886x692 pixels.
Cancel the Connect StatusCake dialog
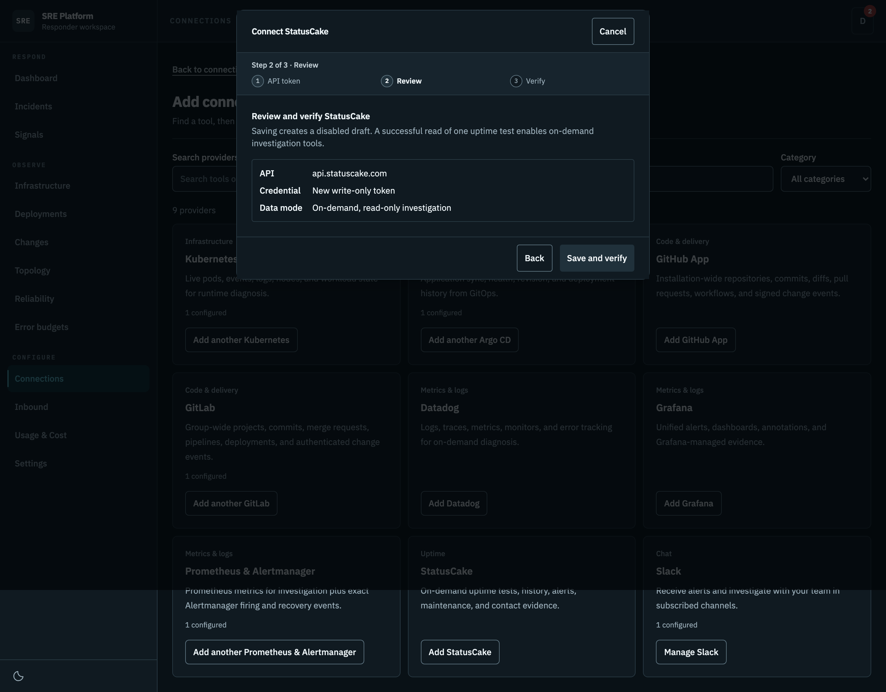(x=613, y=31)
